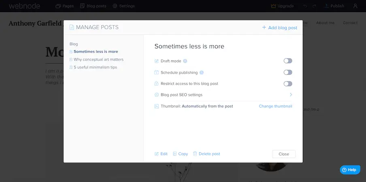The width and height of the screenshot is (366, 182).
Task: Click the Copy post icon
Action: pos(175,154)
